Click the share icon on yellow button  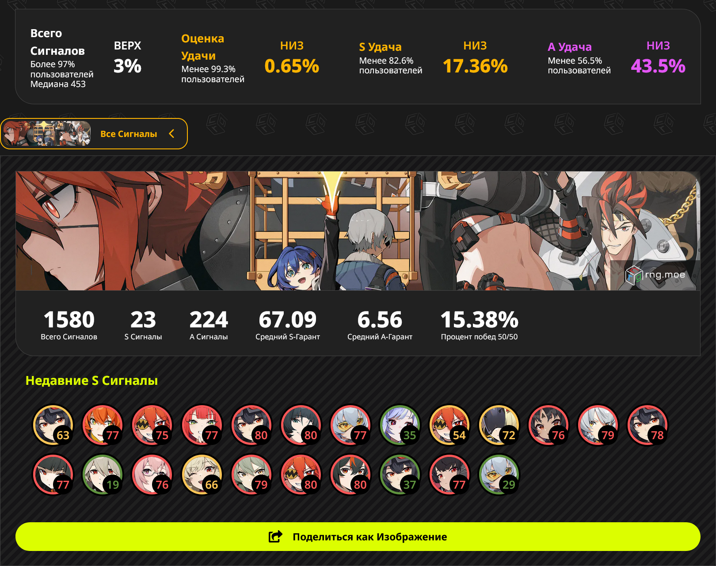pyautogui.click(x=275, y=536)
